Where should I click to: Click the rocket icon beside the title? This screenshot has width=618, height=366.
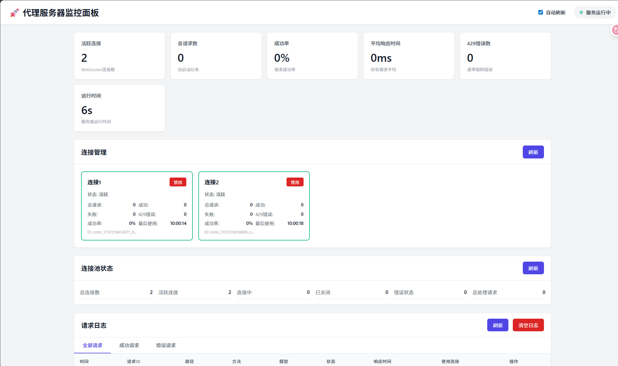point(14,13)
